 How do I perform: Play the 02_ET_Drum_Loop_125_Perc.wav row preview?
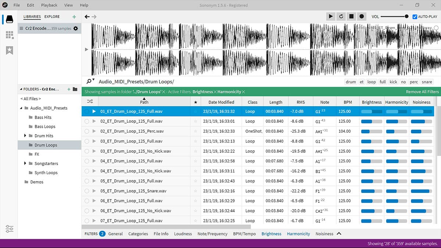pos(94,131)
